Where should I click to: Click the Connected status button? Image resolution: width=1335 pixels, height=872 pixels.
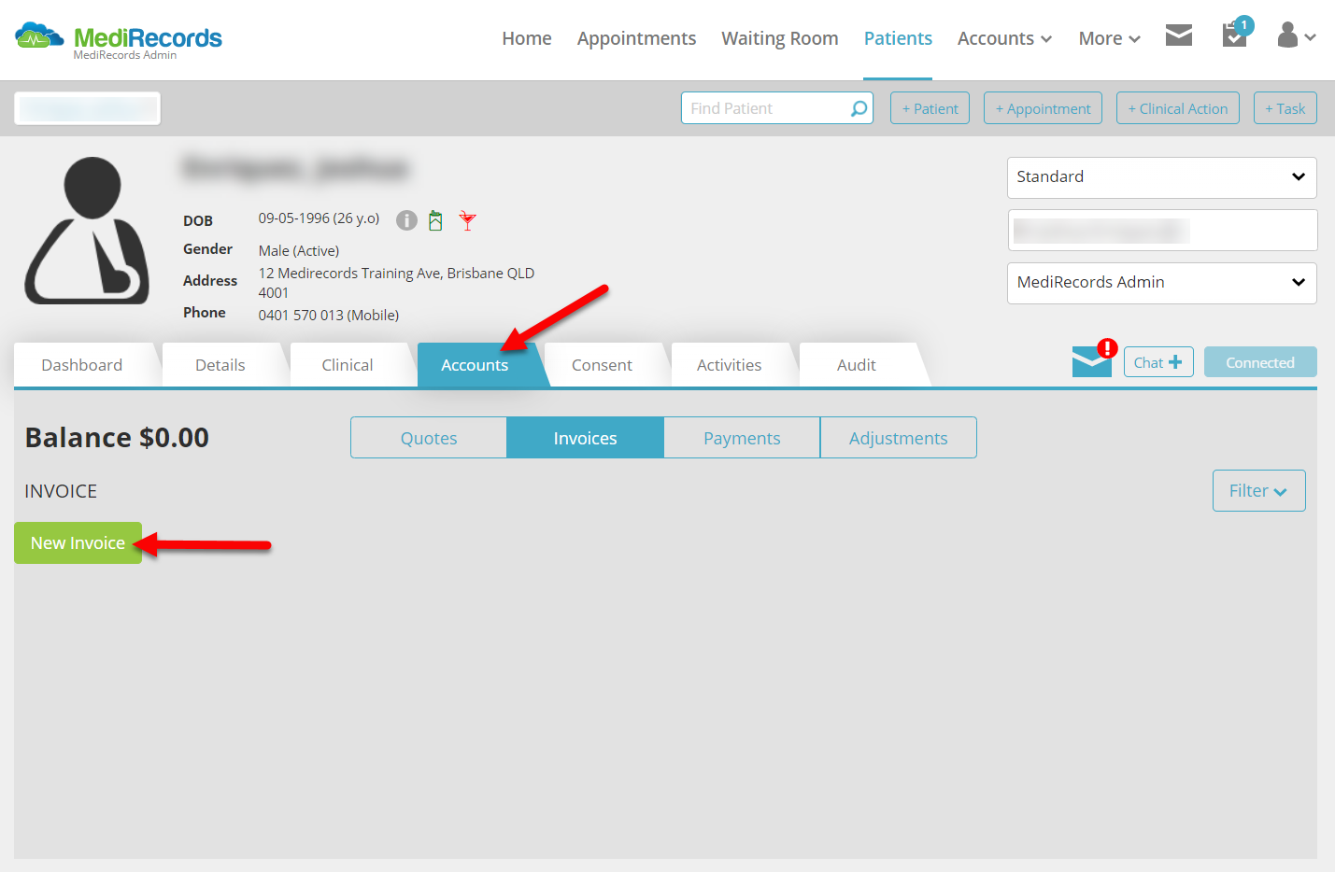coord(1260,362)
